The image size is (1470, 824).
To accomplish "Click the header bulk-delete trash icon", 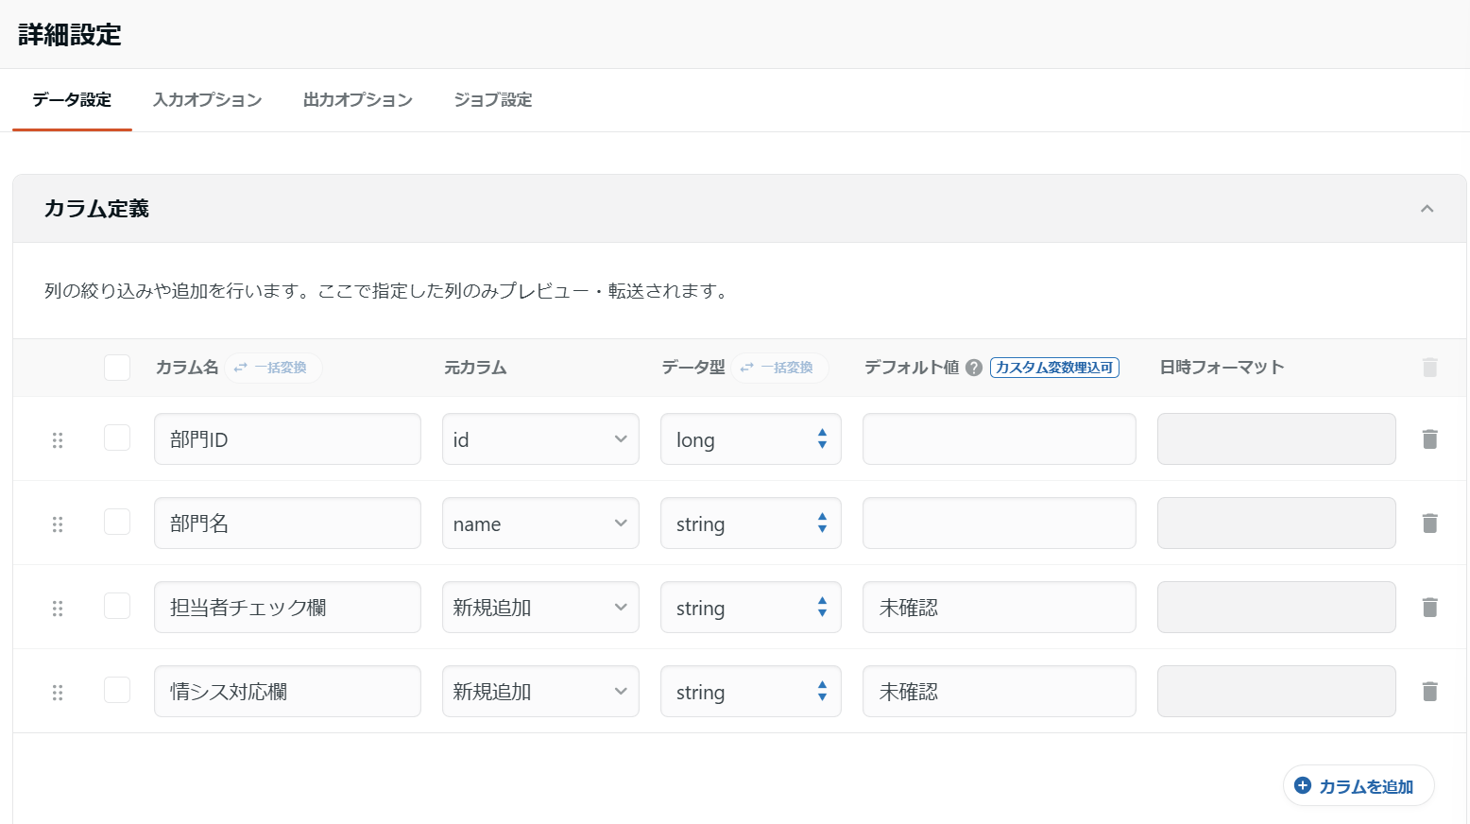I will (1429, 367).
